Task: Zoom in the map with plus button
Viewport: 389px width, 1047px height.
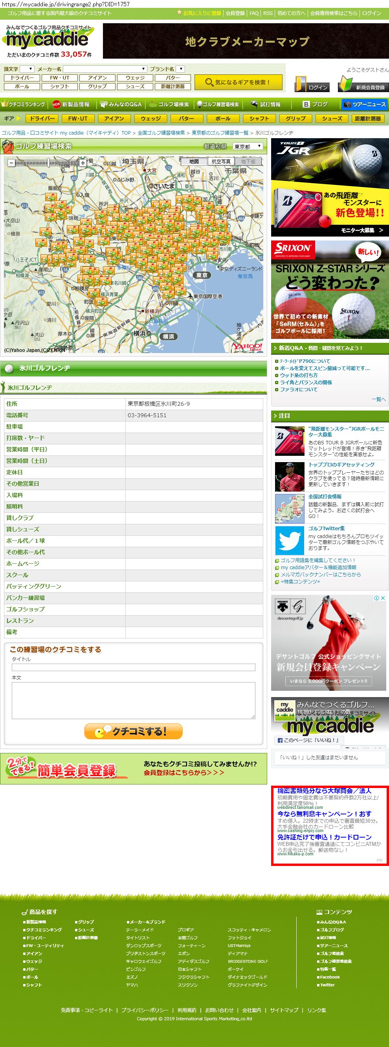Action: tap(83, 163)
